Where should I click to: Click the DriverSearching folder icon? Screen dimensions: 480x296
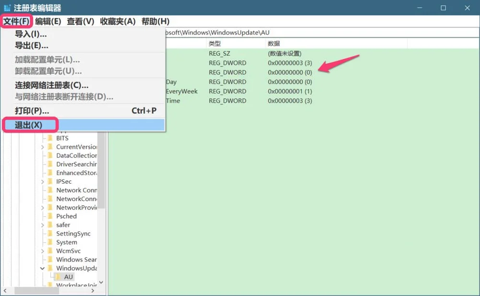[50, 164]
